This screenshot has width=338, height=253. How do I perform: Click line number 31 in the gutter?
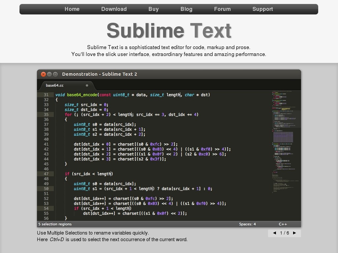[x=46, y=95]
